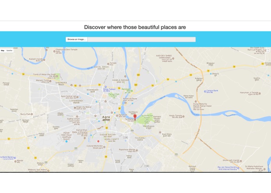This screenshot has width=271, height=193.
Task: Click the bhole nath mandir marker
Action: 241,161
